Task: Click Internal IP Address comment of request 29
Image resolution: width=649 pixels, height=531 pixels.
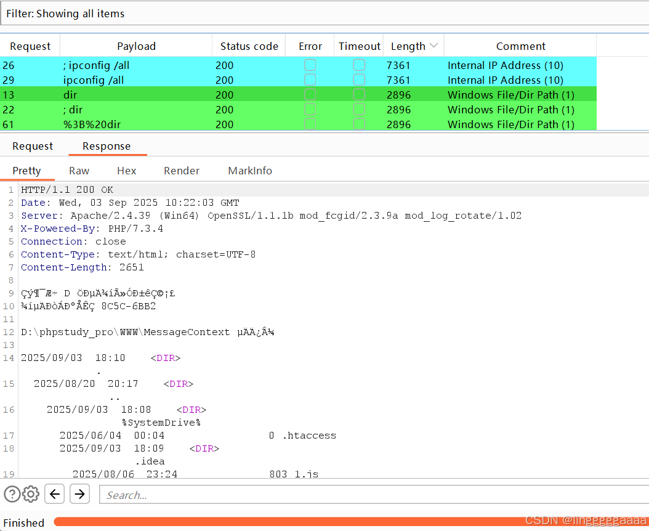Action: tap(506, 80)
